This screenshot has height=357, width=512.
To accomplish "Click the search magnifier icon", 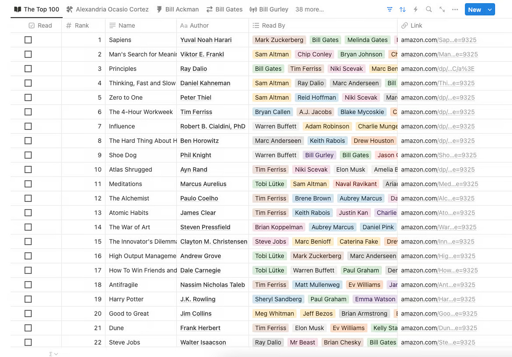I will [x=429, y=9].
